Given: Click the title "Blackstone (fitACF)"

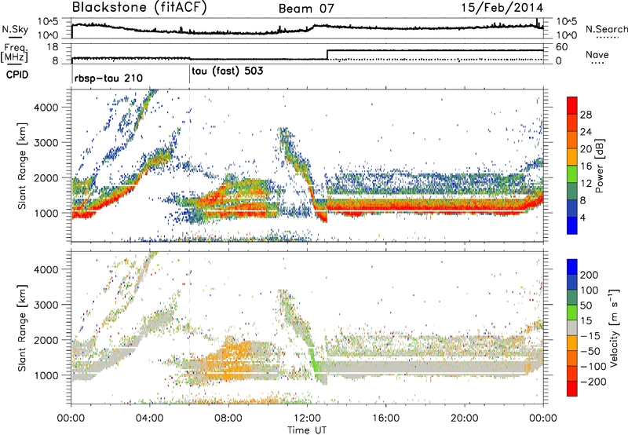Looking at the screenshot, I should click(140, 8).
